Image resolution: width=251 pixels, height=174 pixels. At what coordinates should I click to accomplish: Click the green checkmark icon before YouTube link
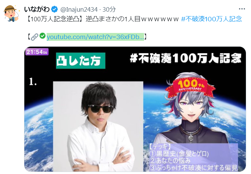pos(43,36)
